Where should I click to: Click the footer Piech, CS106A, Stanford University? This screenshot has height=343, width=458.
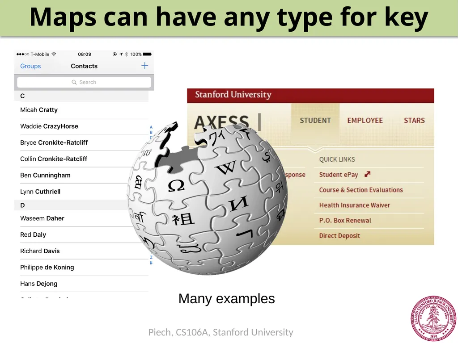pyautogui.click(x=221, y=332)
